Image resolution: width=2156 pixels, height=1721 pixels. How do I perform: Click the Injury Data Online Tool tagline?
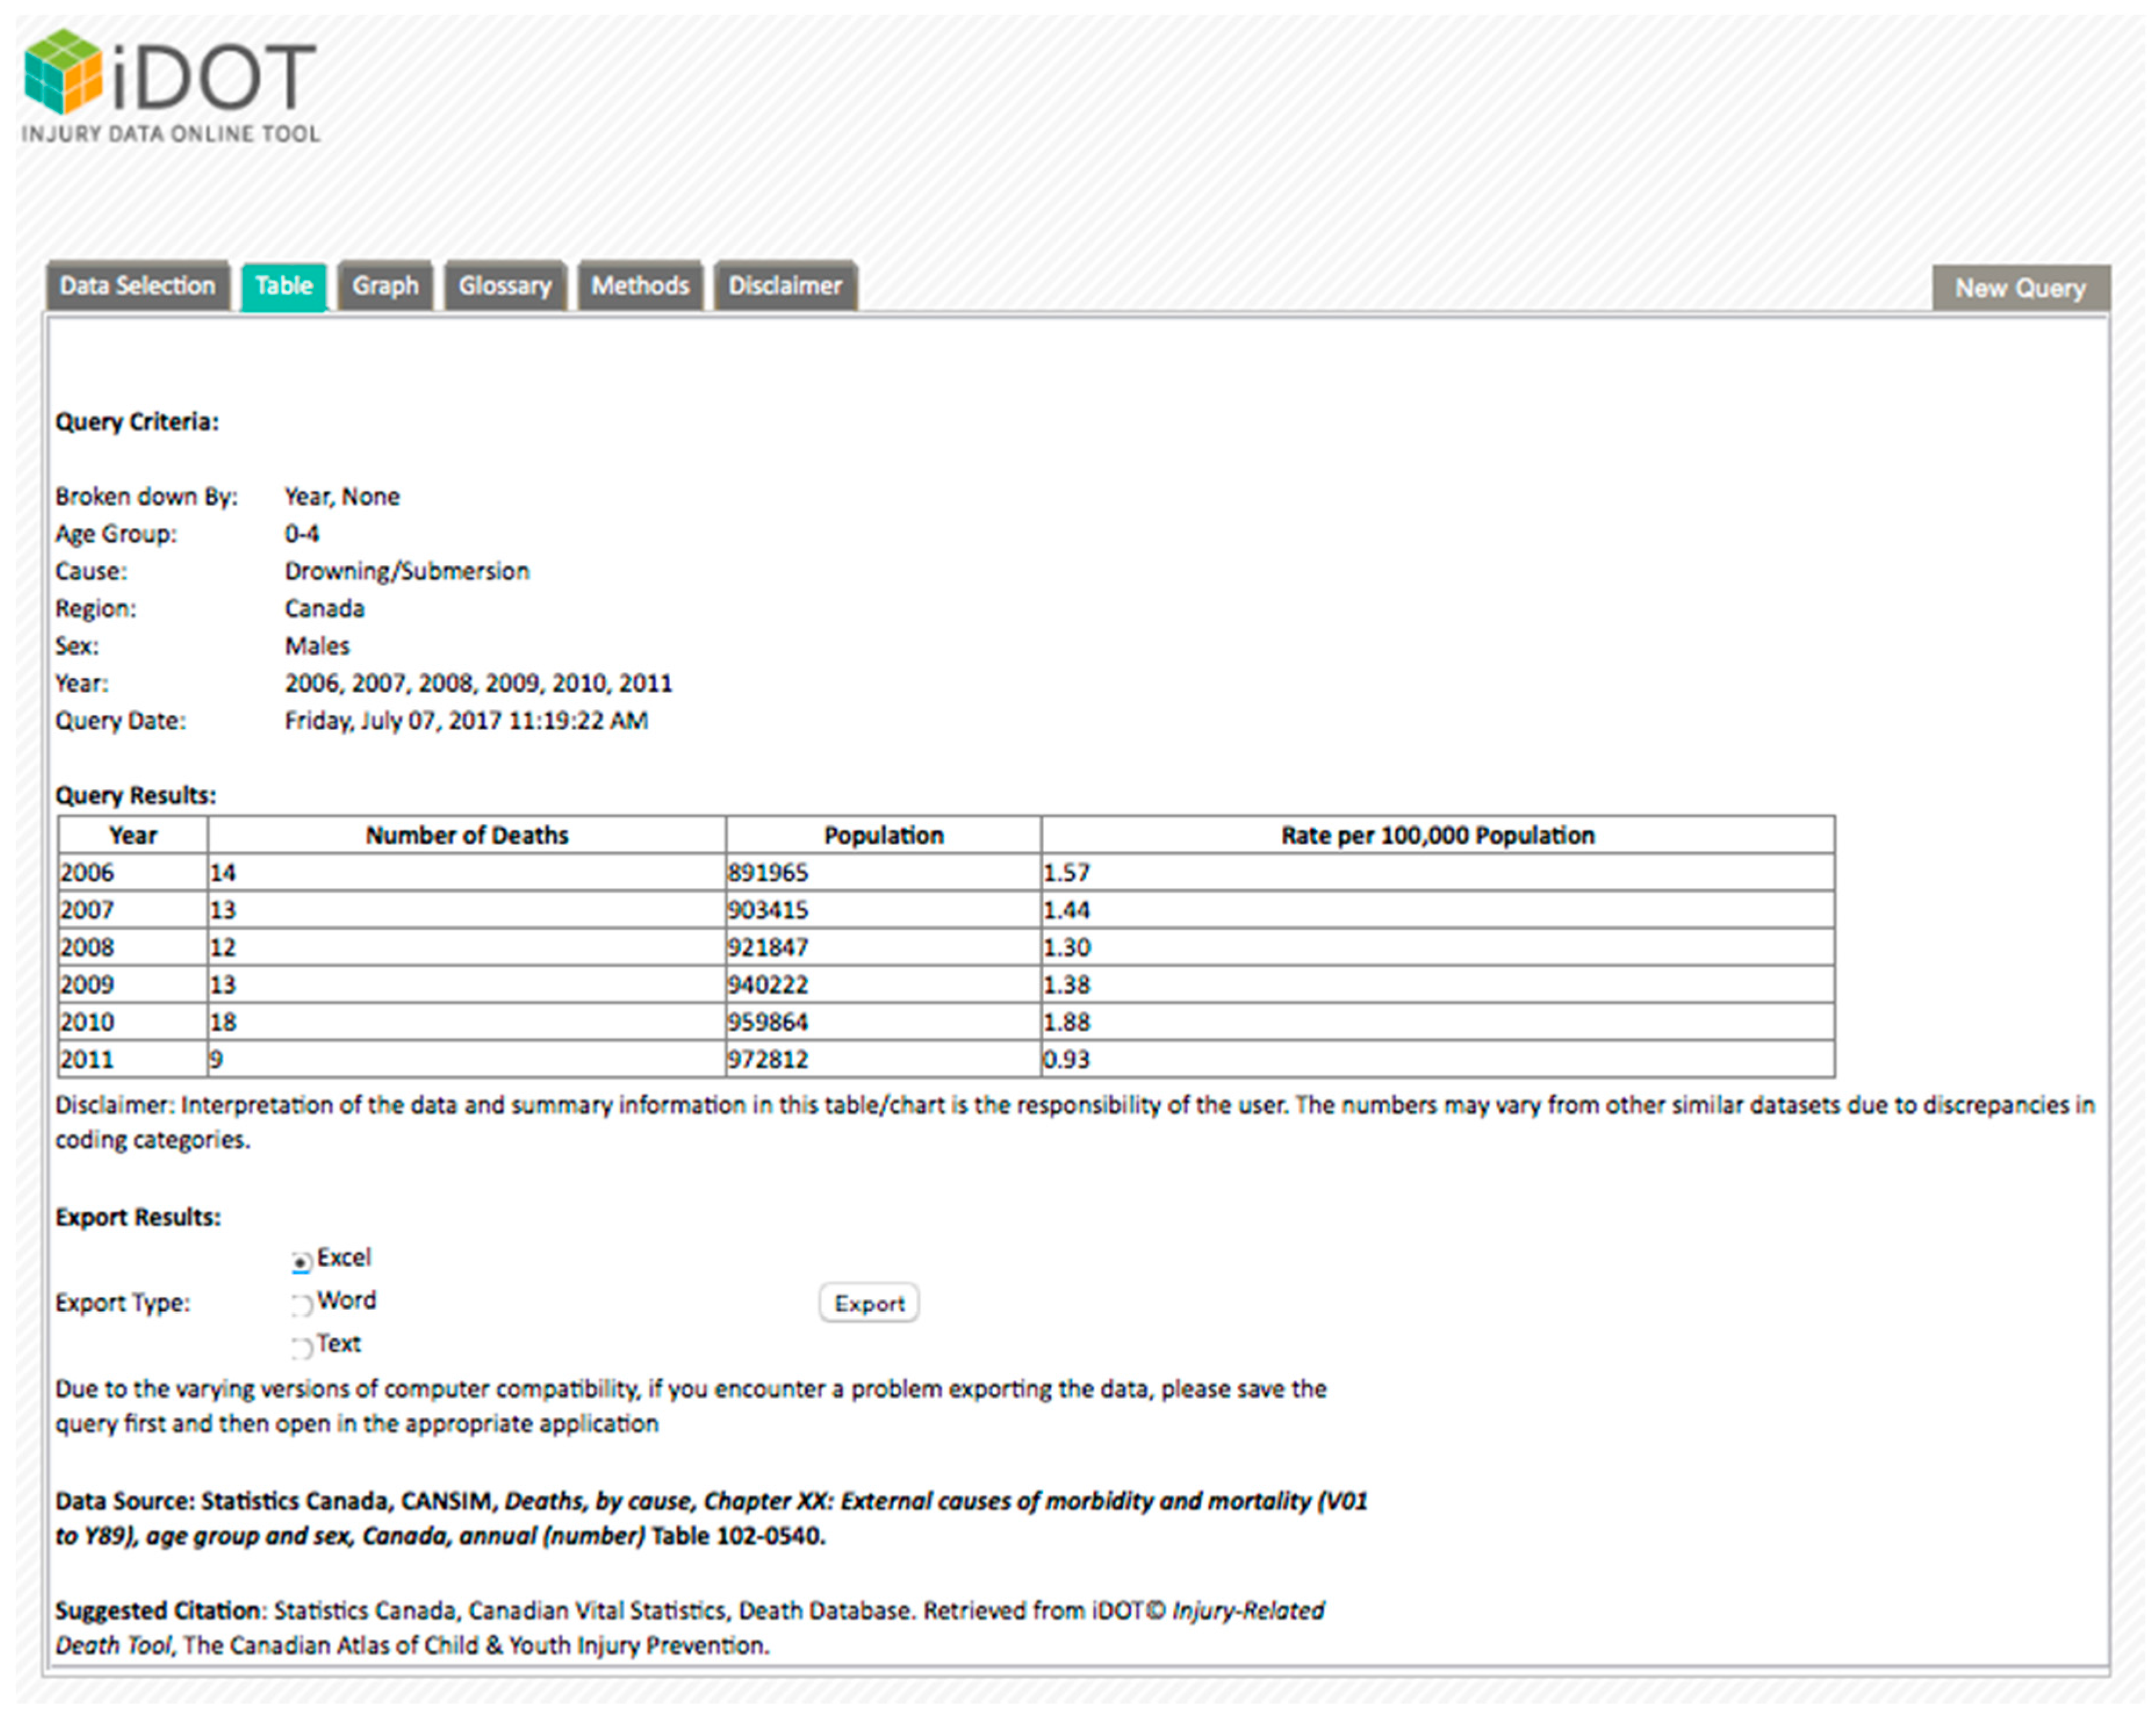point(170,134)
